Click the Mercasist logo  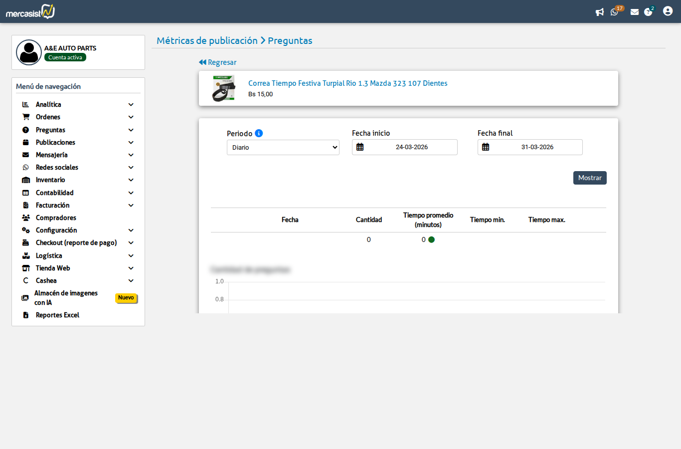[x=30, y=11]
